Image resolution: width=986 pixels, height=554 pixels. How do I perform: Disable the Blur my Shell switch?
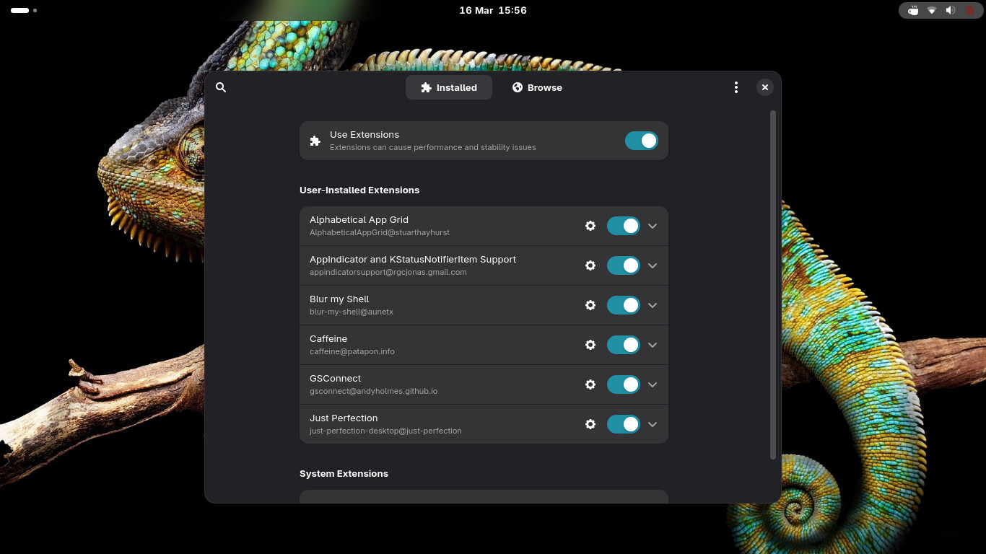pos(623,305)
